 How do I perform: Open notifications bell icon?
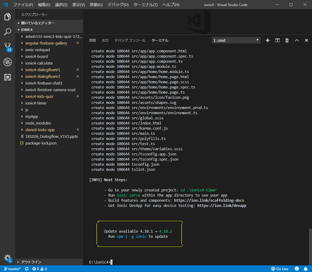(x=306, y=269)
